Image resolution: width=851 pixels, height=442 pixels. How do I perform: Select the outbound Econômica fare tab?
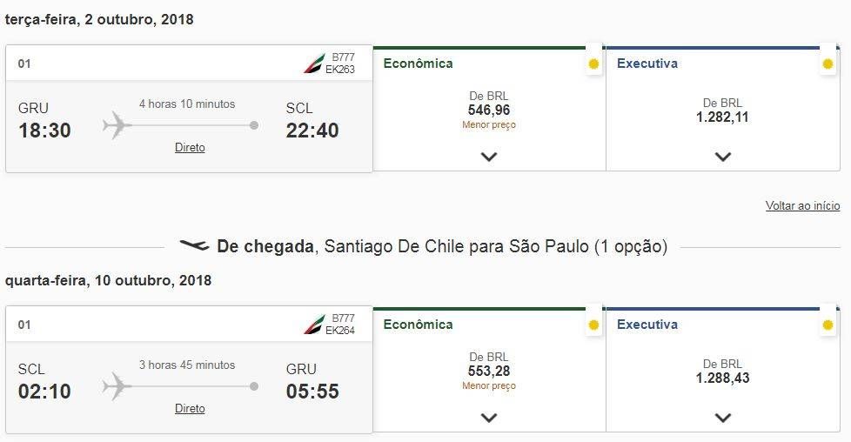pos(418,64)
